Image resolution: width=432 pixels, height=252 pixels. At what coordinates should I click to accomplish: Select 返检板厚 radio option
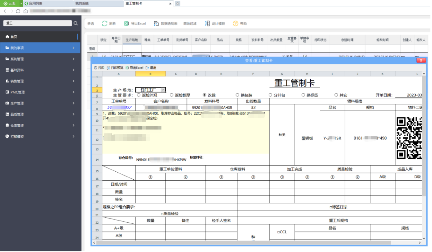point(171,95)
